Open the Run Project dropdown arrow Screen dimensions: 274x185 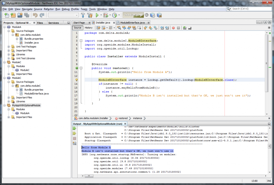click(101, 15)
